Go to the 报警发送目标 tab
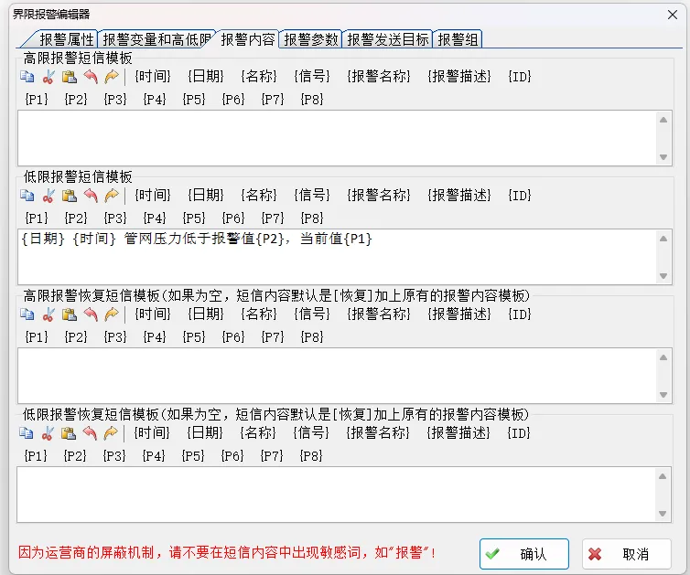The height and width of the screenshot is (575, 690). (x=388, y=39)
